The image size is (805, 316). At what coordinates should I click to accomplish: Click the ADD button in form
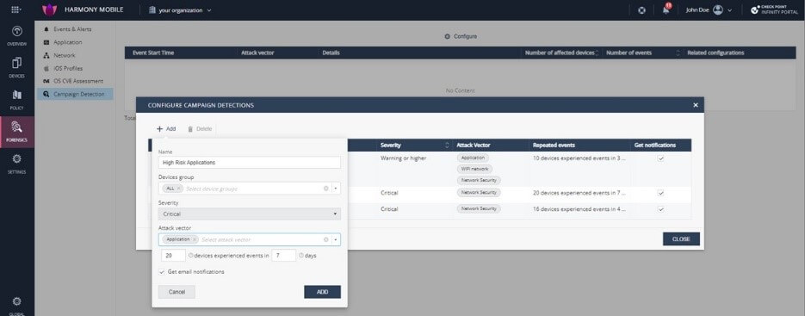tap(322, 292)
